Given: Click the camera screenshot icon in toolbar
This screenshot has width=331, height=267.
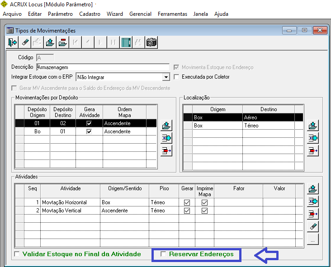Looking at the screenshot, I should [x=151, y=42].
